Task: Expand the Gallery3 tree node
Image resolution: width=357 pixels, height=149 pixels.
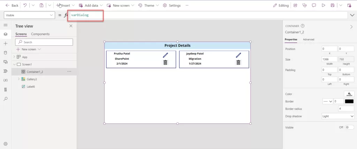Action: point(19,79)
